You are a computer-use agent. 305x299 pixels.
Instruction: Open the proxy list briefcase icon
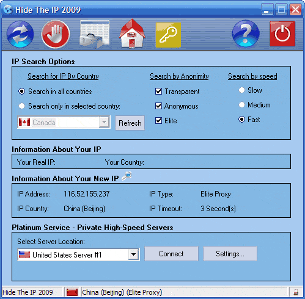[95, 34]
